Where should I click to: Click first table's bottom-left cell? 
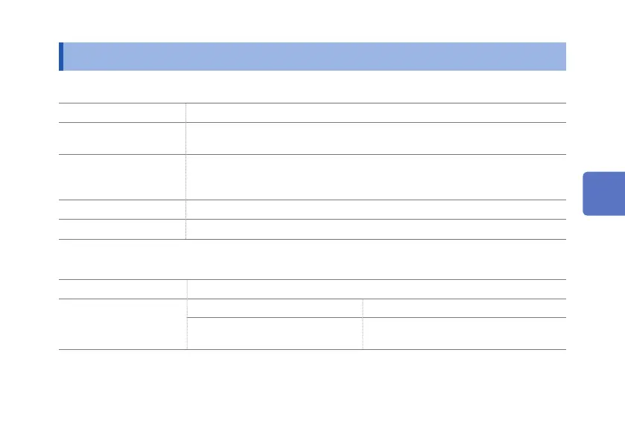click(x=122, y=229)
